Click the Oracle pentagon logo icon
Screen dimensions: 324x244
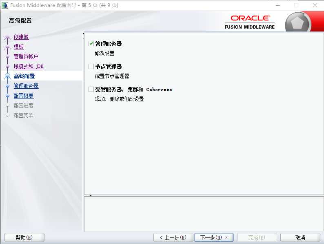tap(297, 22)
